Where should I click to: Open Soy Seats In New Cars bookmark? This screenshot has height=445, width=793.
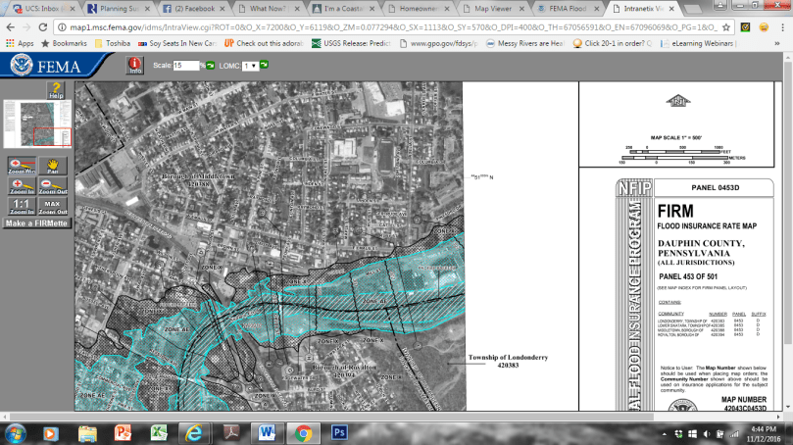point(177,43)
